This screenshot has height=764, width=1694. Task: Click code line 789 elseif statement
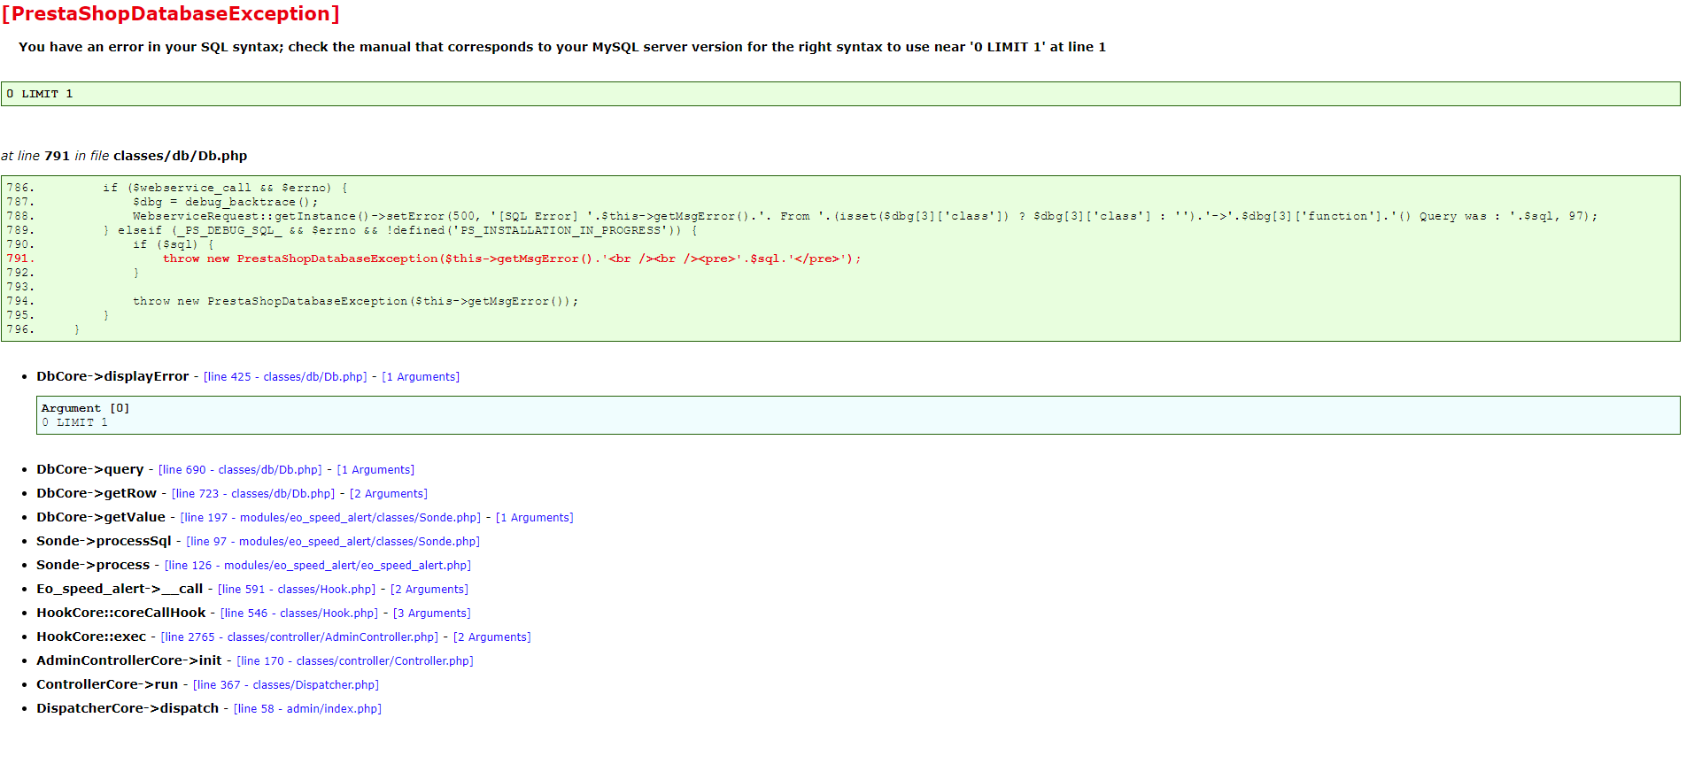pos(400,230)
